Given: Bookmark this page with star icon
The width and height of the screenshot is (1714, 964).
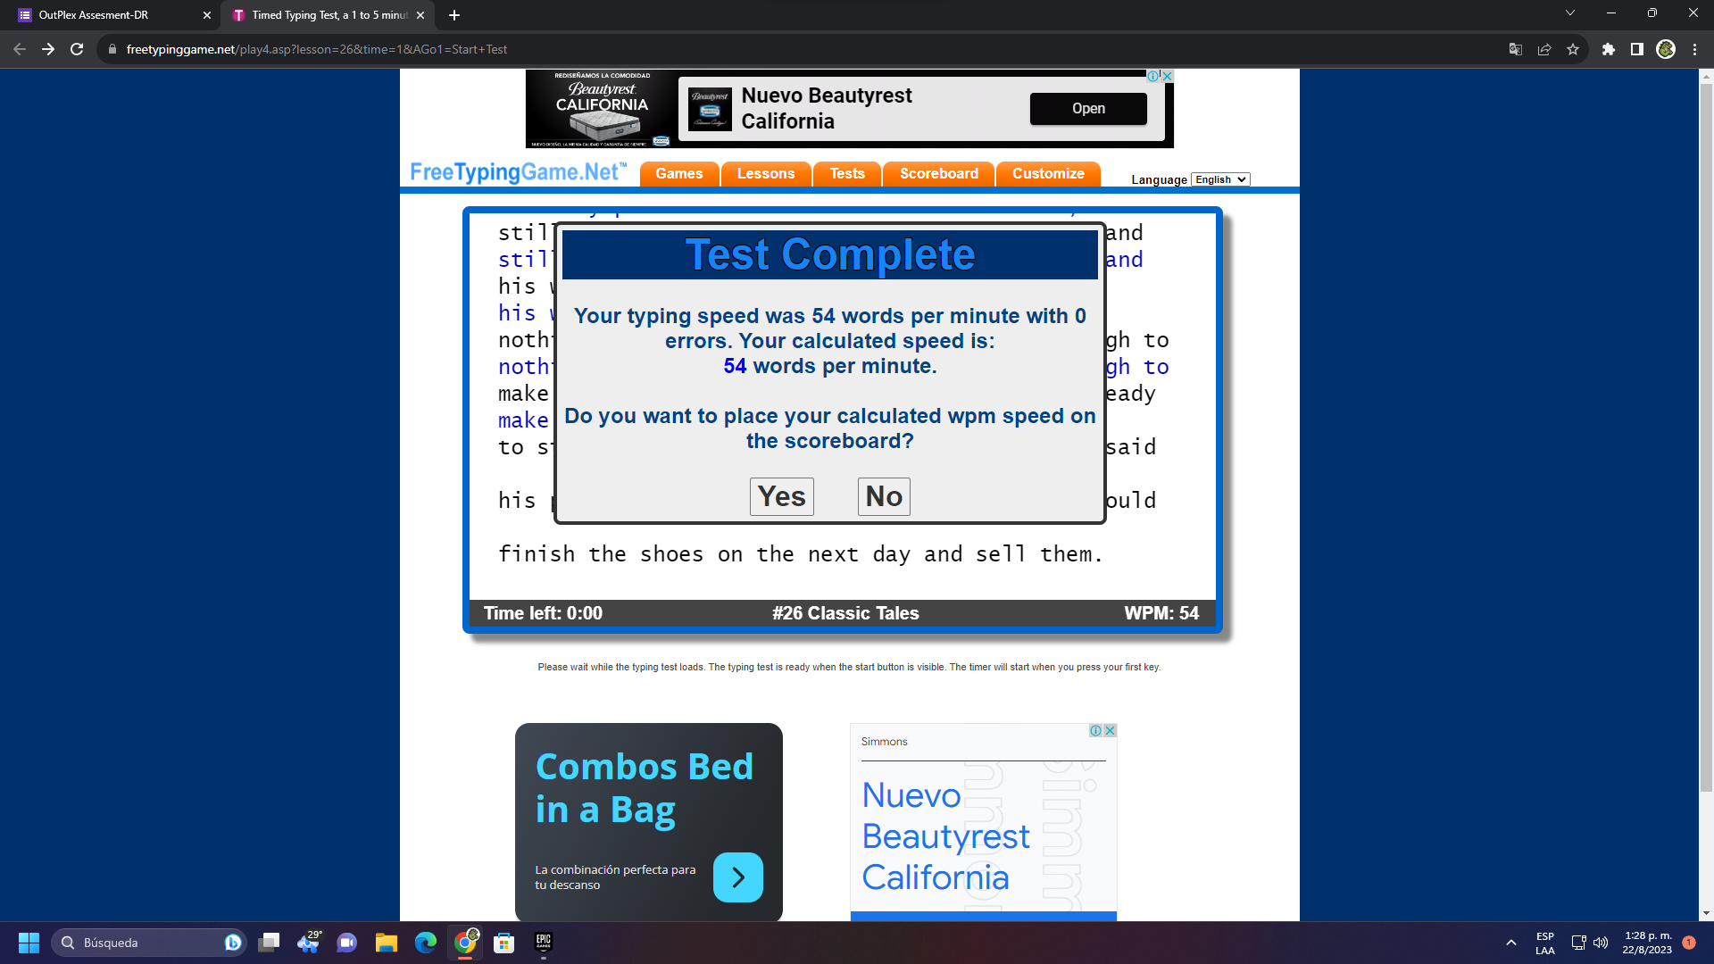Looking at the screenshot, I should 1573,49.
